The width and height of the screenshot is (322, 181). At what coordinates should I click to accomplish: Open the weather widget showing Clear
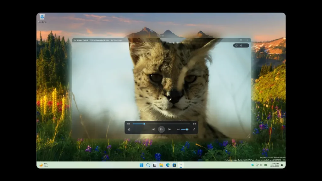(x=43, y=165)
